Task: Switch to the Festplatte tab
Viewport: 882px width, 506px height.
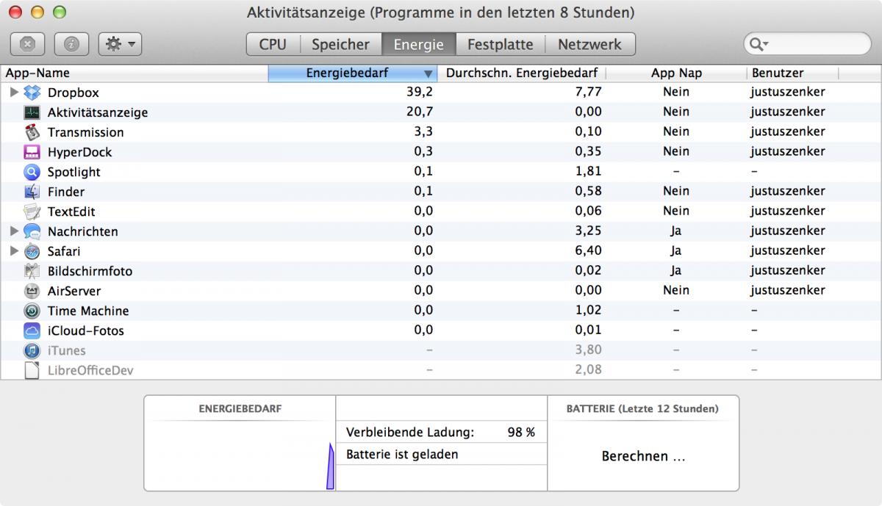Action: pos(501,44)
